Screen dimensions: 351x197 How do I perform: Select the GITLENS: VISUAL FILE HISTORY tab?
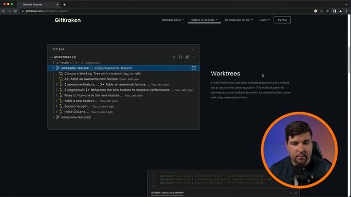click(167, 193)
